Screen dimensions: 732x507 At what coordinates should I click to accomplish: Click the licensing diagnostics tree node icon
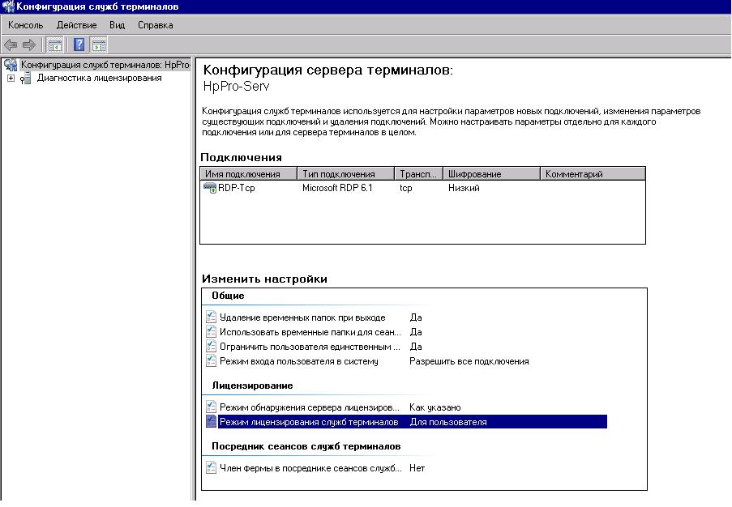25,79
